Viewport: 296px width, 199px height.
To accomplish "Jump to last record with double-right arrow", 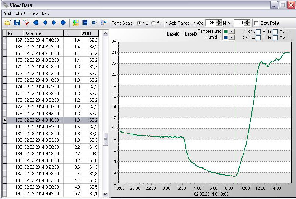I will tap(63, 23).
